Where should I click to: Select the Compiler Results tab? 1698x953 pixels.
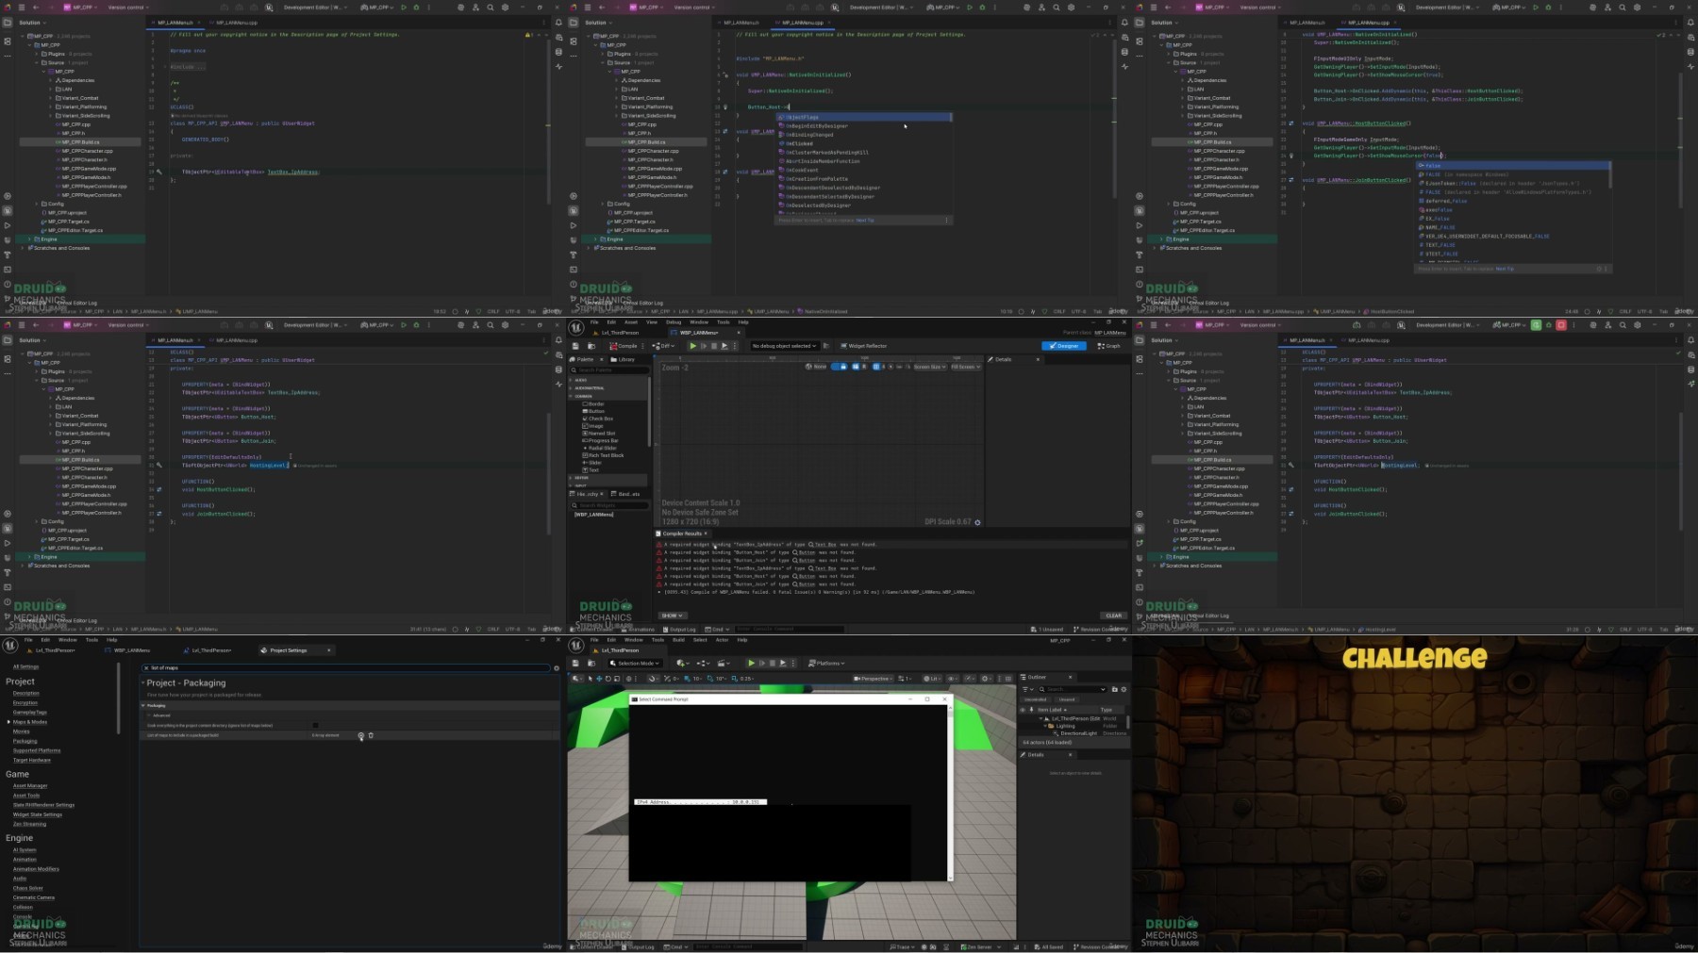click(682, 534)
